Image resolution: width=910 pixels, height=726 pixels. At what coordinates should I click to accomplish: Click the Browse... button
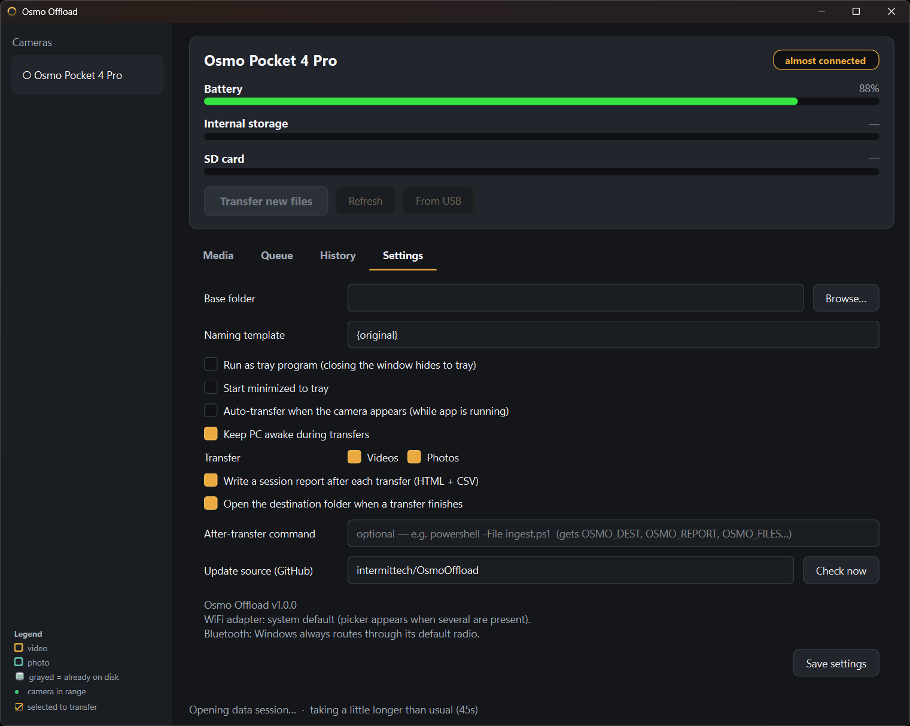(846, 298)
